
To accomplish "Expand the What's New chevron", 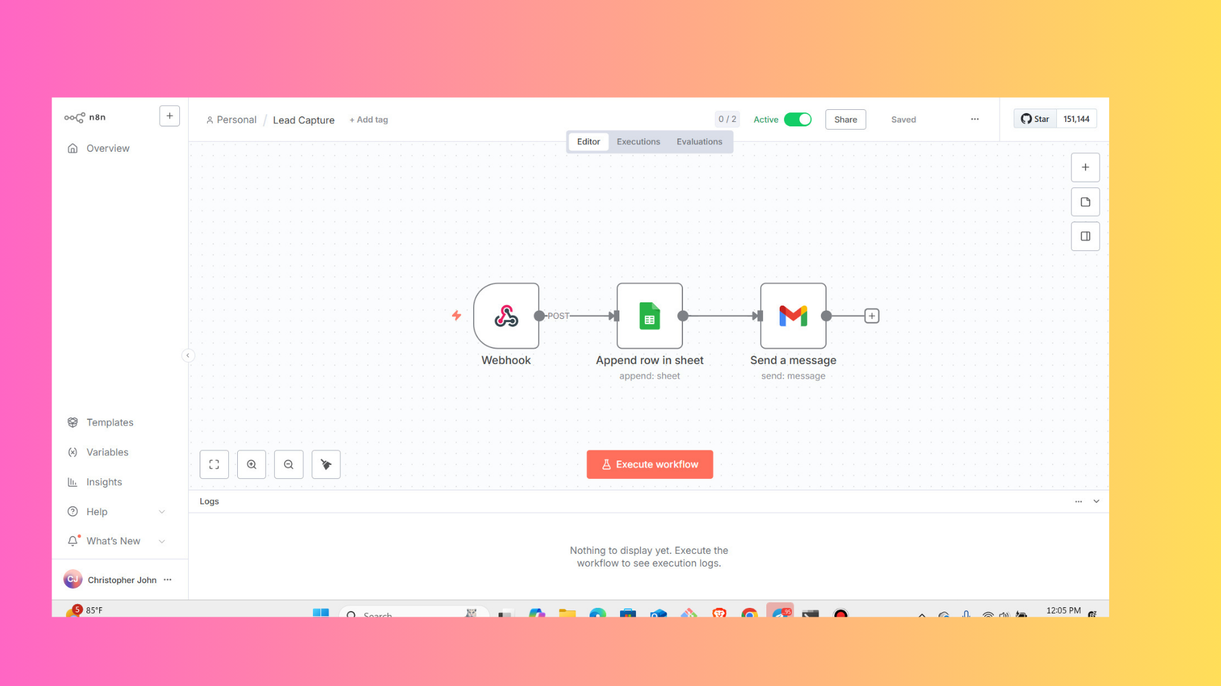I will (x=162, y=541).
